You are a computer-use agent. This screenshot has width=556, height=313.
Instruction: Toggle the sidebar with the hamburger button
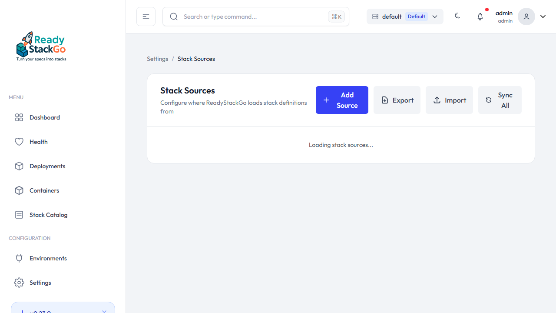(x=146, y=17)
